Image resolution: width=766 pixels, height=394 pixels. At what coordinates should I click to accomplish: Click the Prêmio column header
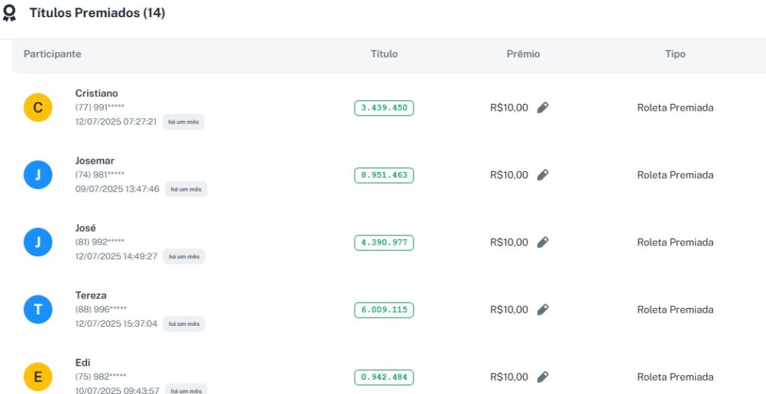pyautogui.click(x=523, y=54)
